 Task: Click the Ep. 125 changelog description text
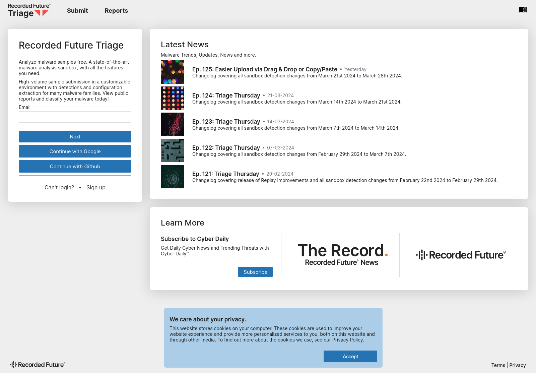[297, 76]
